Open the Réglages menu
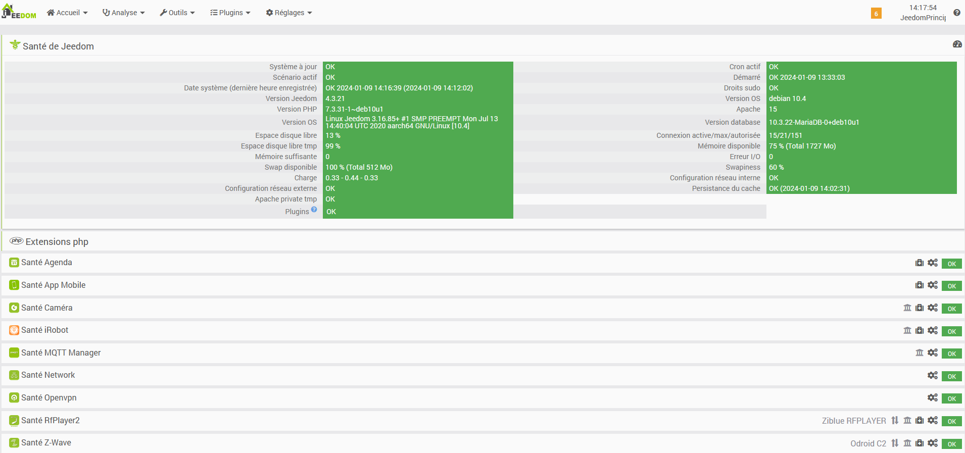Viewport: 965px width, 453px height. 289,13
